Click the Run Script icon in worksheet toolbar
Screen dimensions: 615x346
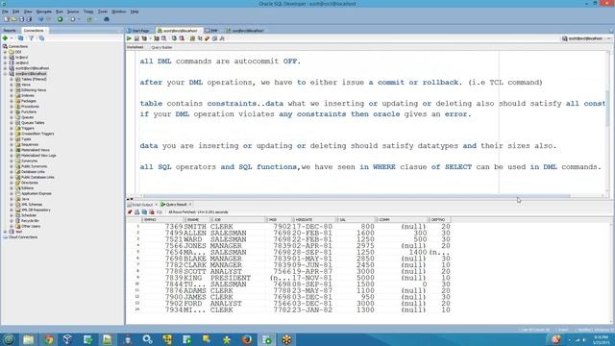pyautogui.click(x=136, y=38)
